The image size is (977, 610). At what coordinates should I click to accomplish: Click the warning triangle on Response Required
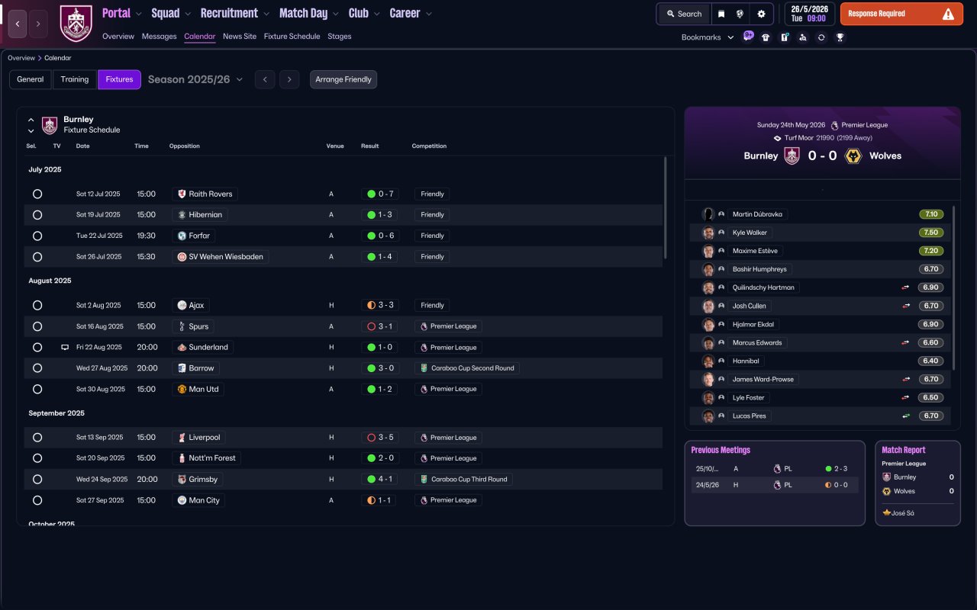[x=948, y=14]
